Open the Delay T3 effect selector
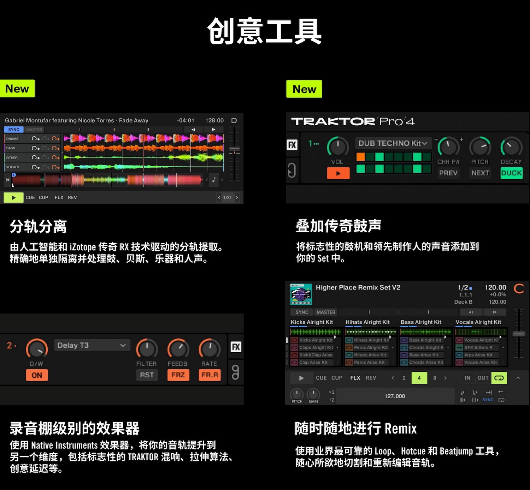This screenshot has height=490, width=530. (92, 345)
